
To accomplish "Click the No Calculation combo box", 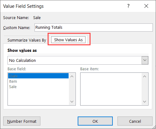I will tap(78, 60).
